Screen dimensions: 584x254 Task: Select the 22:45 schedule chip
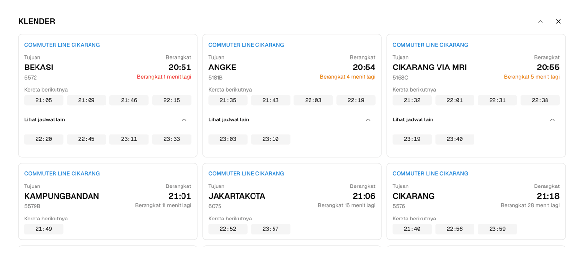[x=86, y=139]
